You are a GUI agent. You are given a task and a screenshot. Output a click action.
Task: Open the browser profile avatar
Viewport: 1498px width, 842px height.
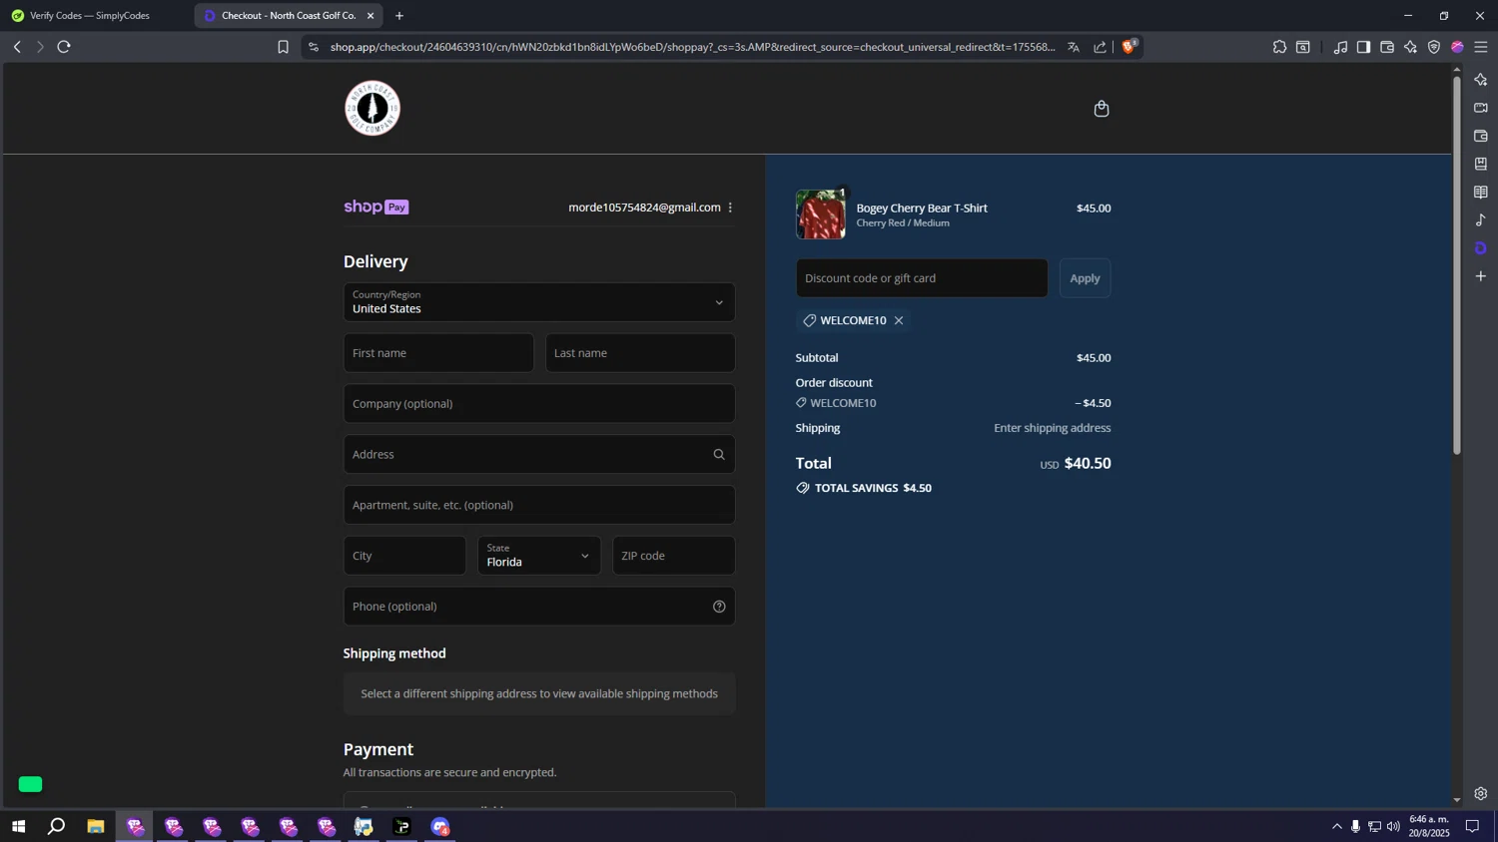point(1458,47)
